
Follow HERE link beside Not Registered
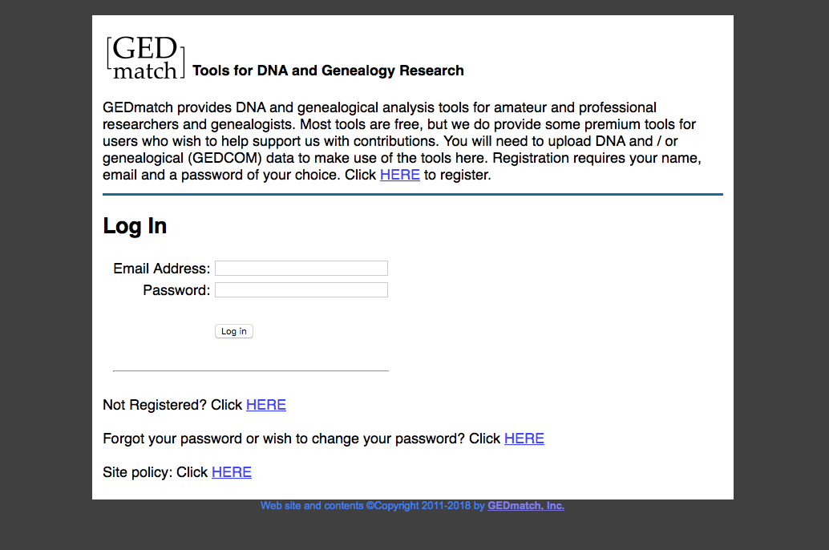[x=266, y=405]
